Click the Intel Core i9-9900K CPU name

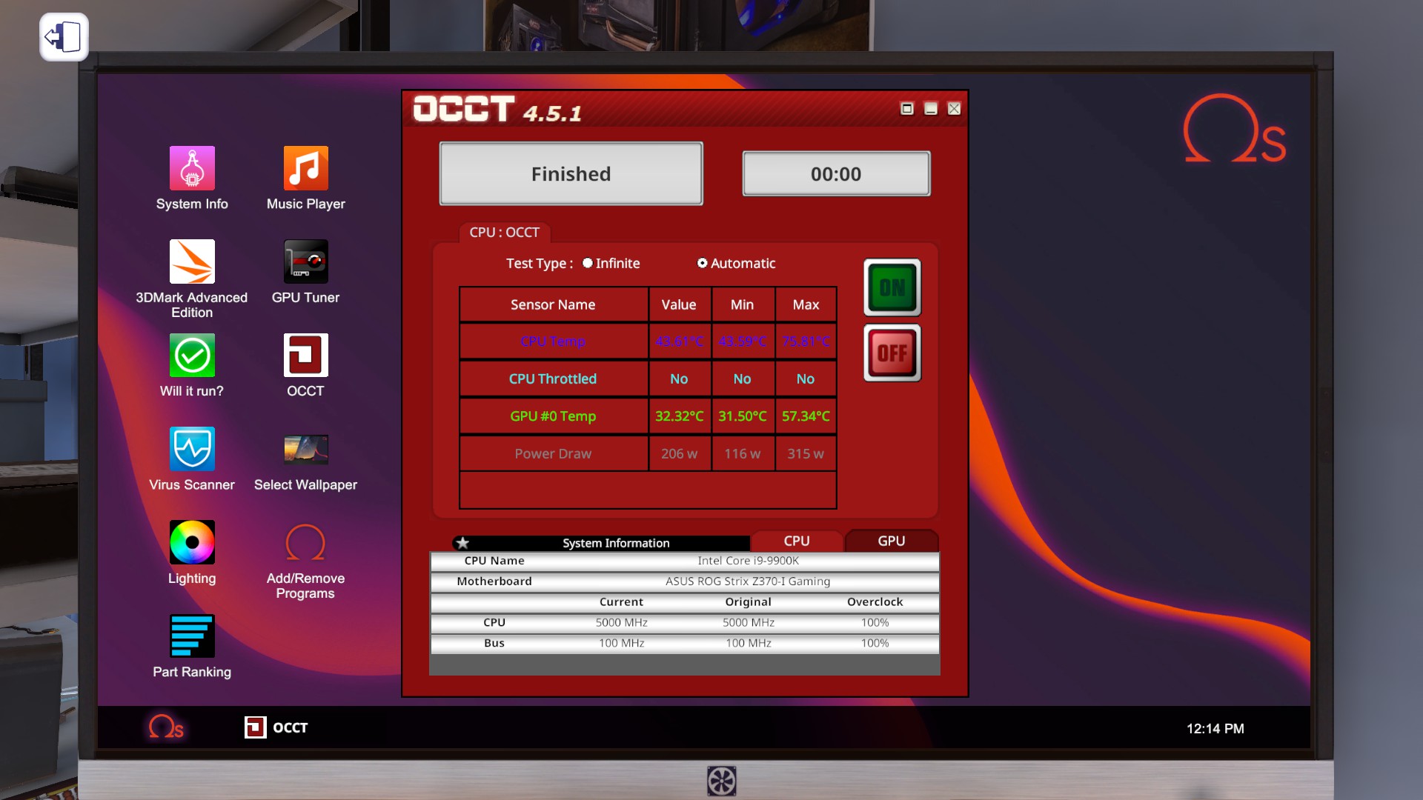748,561
